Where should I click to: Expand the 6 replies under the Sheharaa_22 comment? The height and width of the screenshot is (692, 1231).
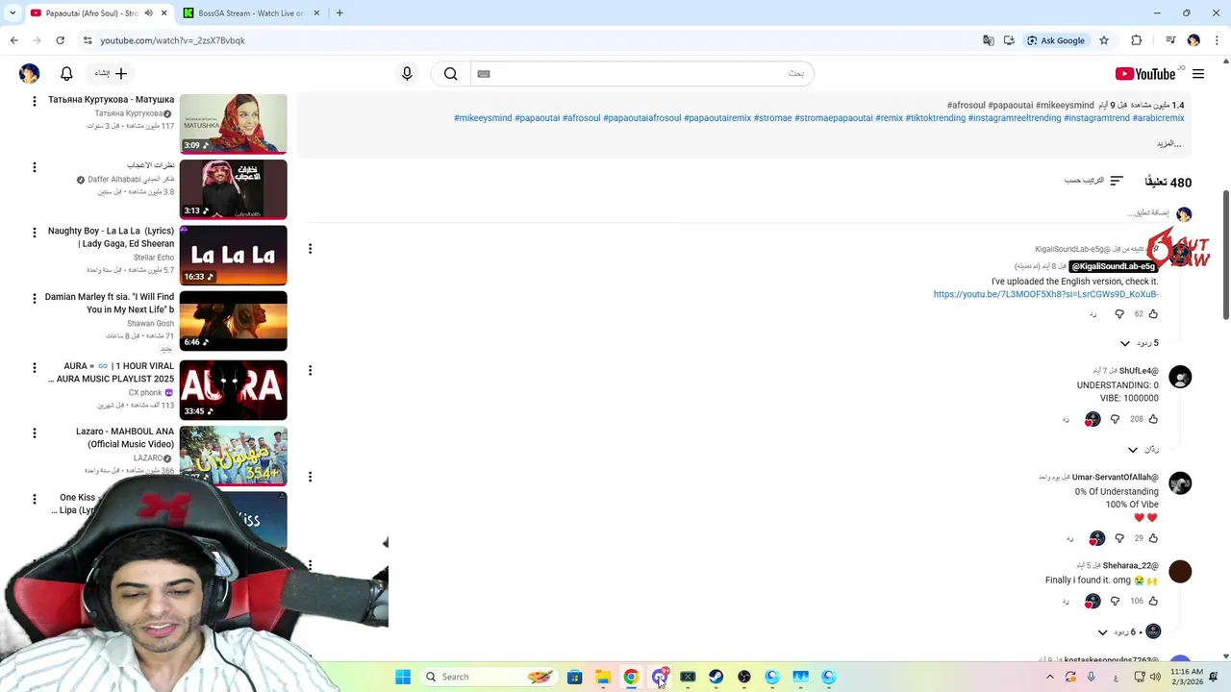pyautogui.click(x=1129, y=632)
